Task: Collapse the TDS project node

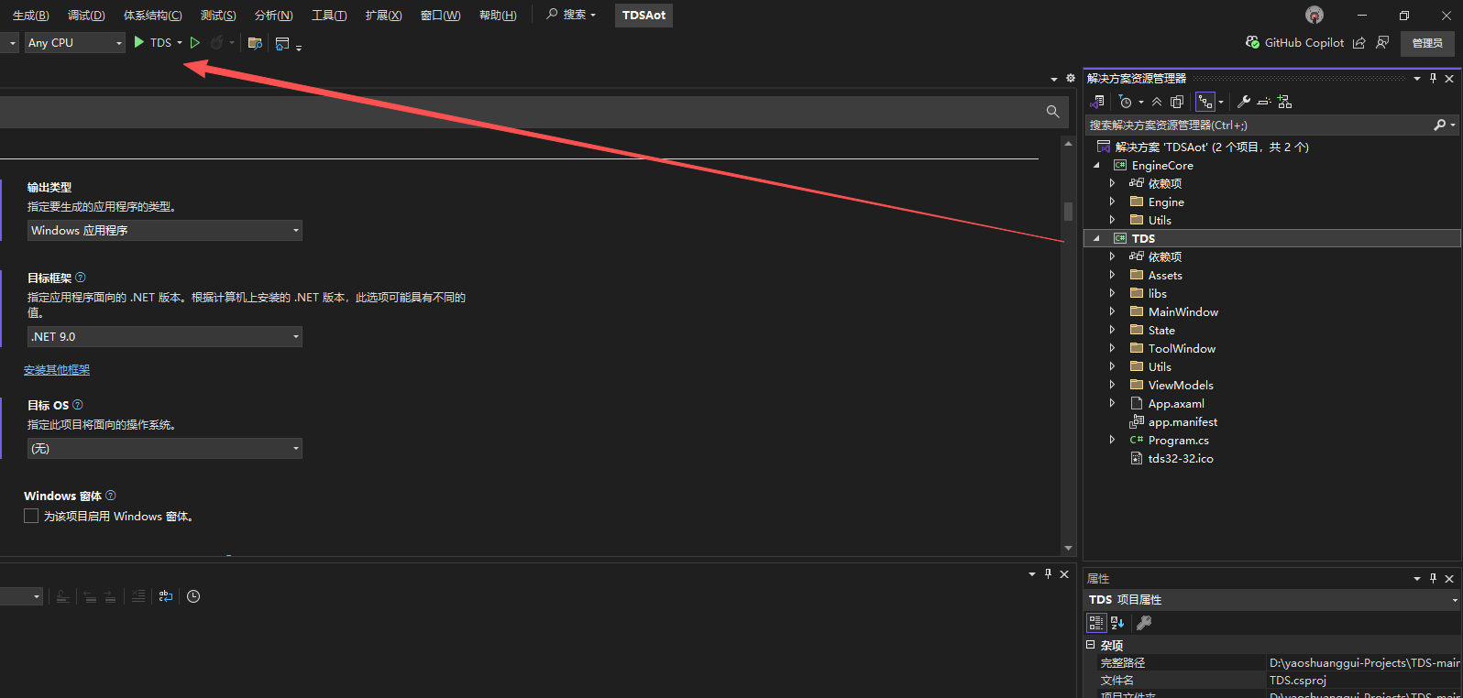Action: coord(1096,239)
